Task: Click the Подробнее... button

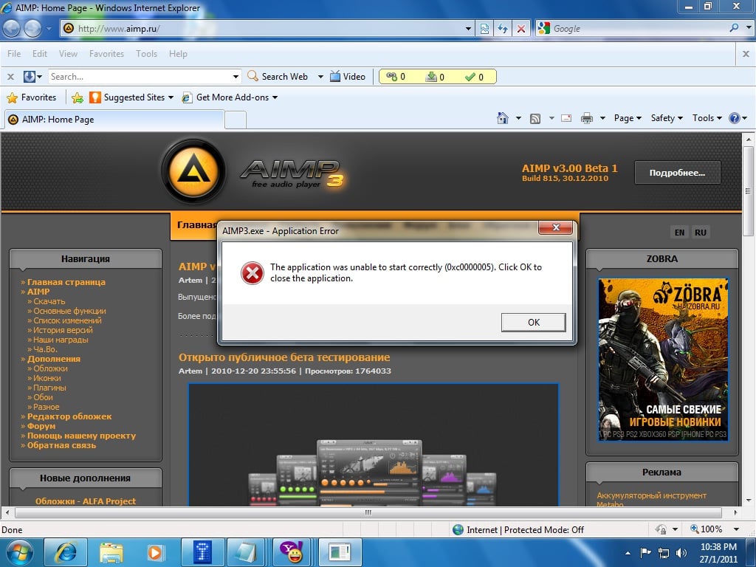Action: (x=678, y=173)
